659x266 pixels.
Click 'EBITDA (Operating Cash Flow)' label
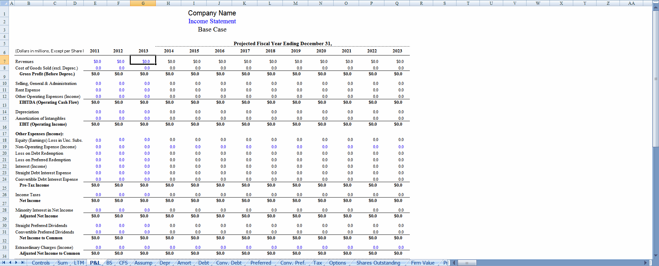[x=49, y=102]
